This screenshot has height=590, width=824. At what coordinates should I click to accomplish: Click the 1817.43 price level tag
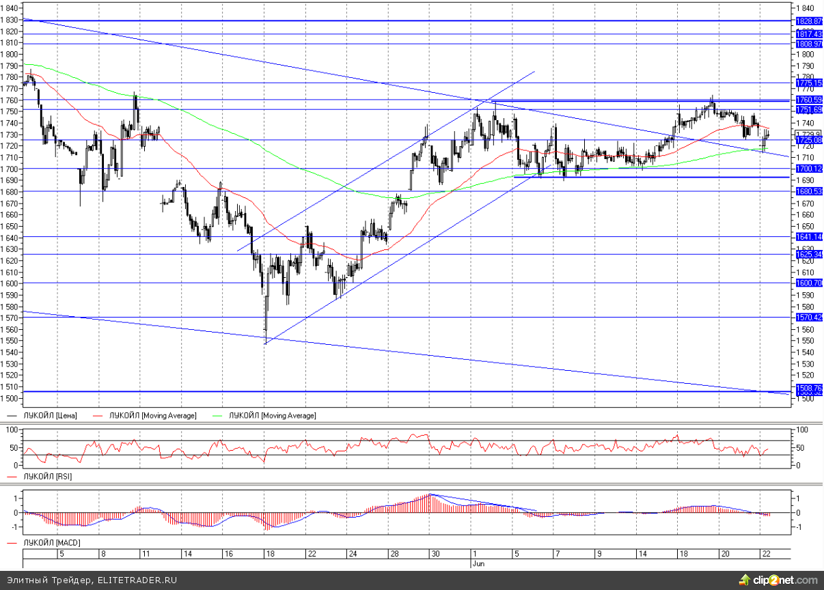[808, 33]
